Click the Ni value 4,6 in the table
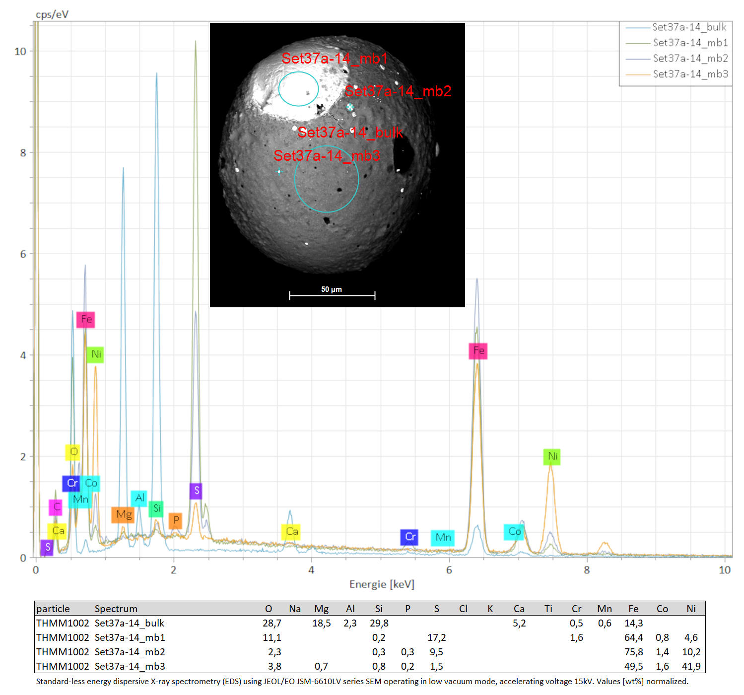The height and width of the screenshot is (695, 744). tap(691, 638)
